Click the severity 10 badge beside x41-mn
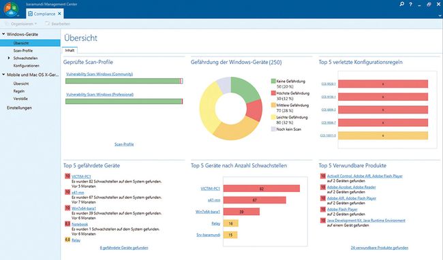The image size is (443, 260). [x=67, y=192]
